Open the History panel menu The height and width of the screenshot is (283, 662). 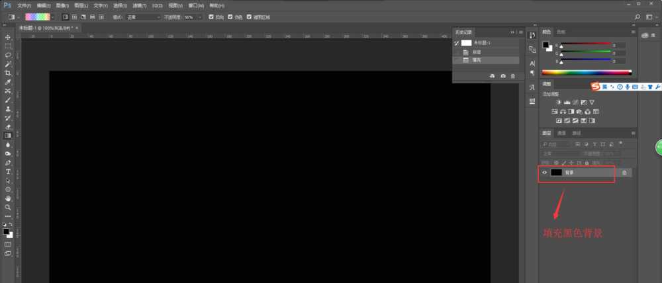click(x=522, y=32)
